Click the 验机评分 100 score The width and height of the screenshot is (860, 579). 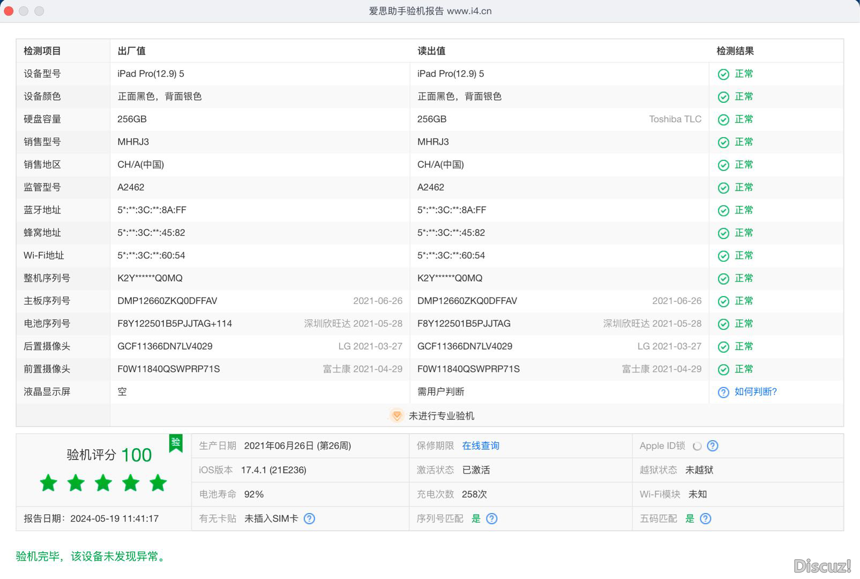click(x=109, y=455)
